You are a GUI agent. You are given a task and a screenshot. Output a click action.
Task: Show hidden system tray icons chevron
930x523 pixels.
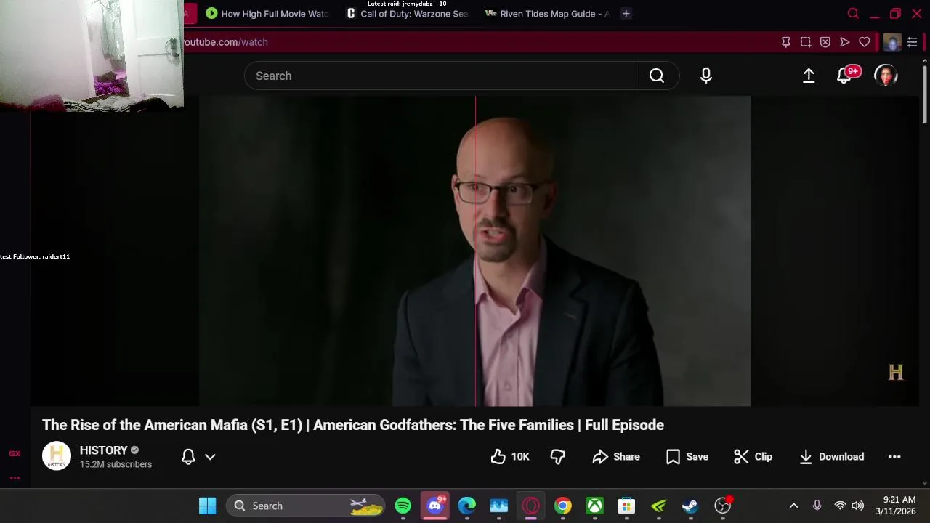tap(793, 506)
